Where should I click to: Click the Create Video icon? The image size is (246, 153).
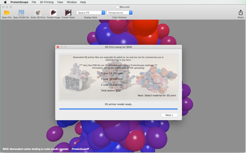pyautogui.click(x=68, y=13)
